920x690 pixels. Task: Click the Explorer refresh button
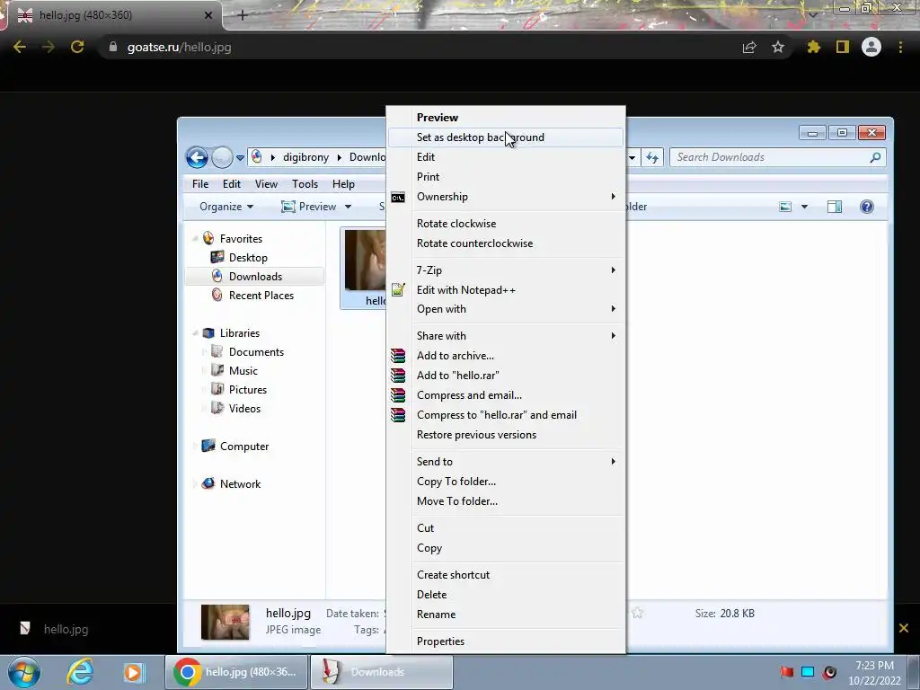click(x=652, y=157)
